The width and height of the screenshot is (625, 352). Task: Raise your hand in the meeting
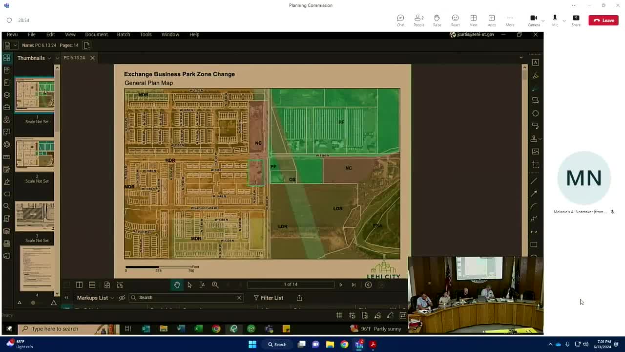click(437, 20)
